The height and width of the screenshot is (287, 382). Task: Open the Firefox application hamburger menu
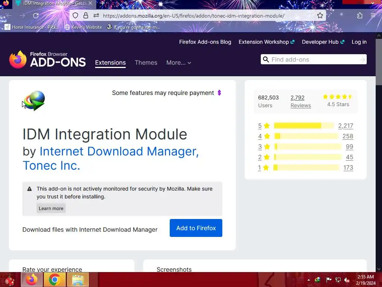click(373, 16)
